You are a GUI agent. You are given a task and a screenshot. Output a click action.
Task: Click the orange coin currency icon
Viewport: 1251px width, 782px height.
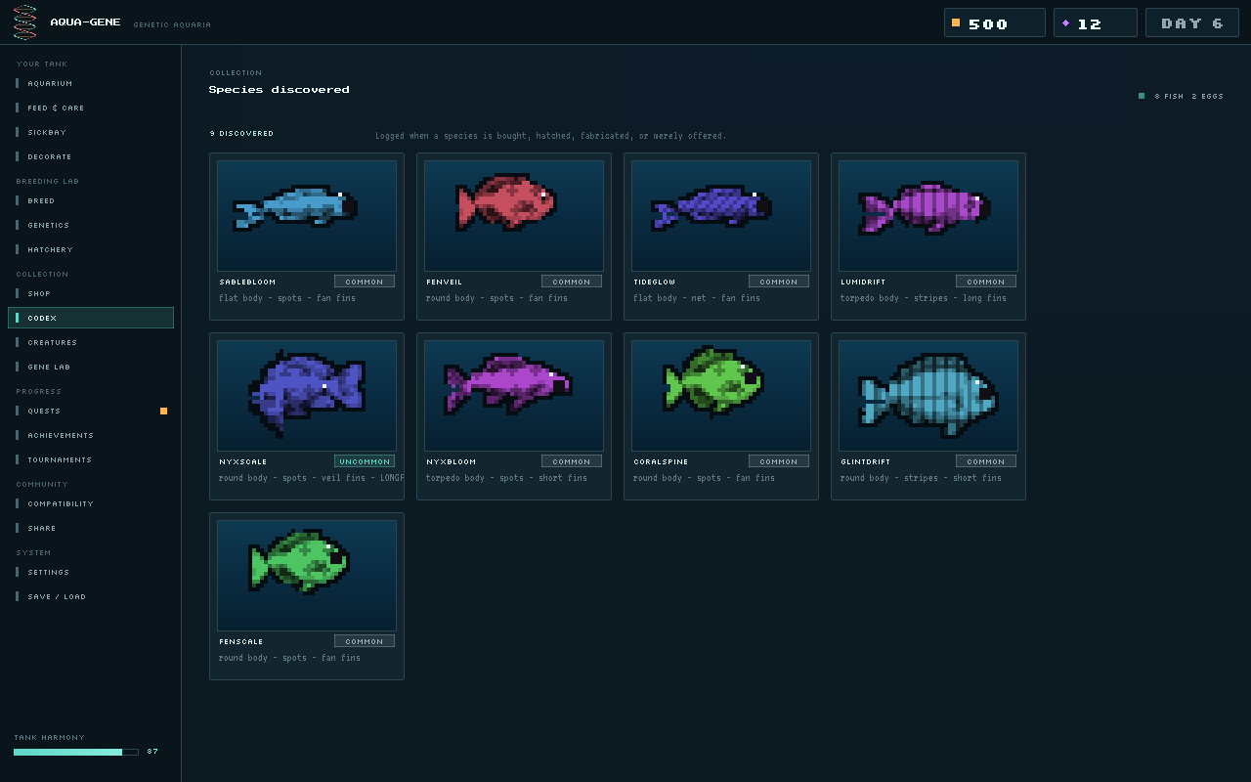point(956,22)
